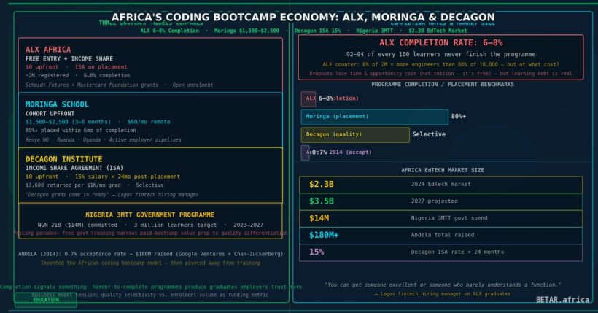This screenshot has height=313, width=598.
Task: Click 'Nigeria 3MTT' in the subtitle strip
Action: (x=374, y=31)
